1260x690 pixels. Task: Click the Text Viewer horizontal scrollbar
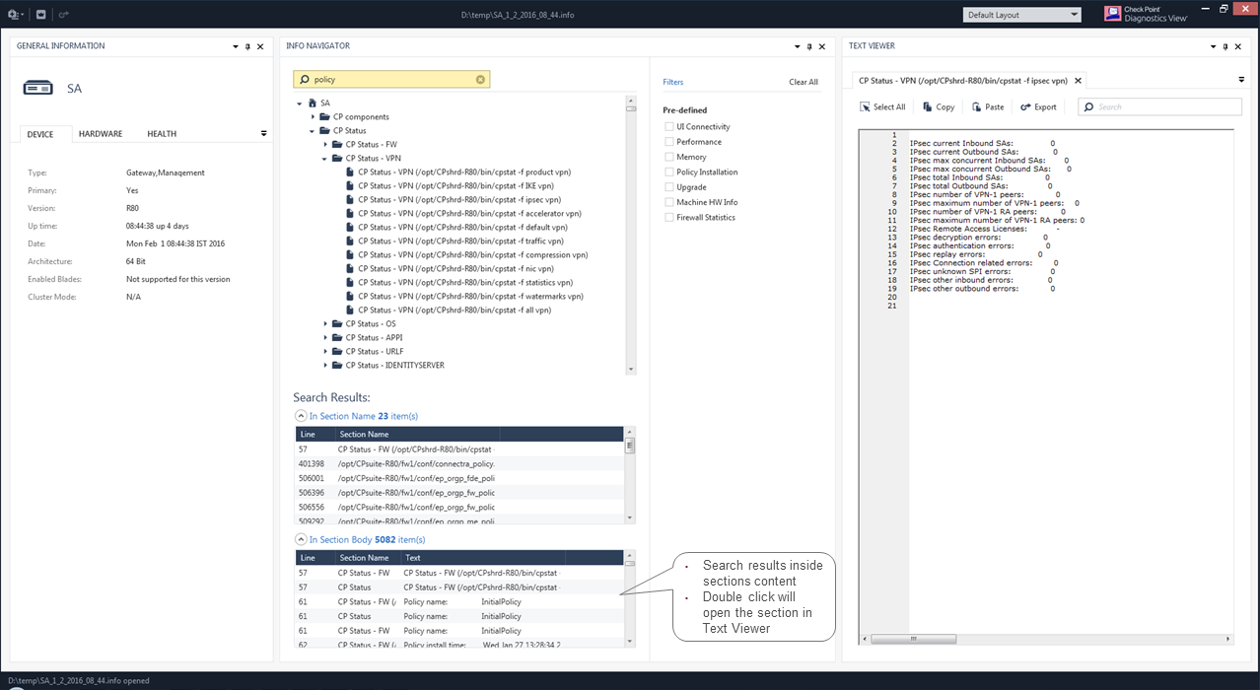point(1045,639)
